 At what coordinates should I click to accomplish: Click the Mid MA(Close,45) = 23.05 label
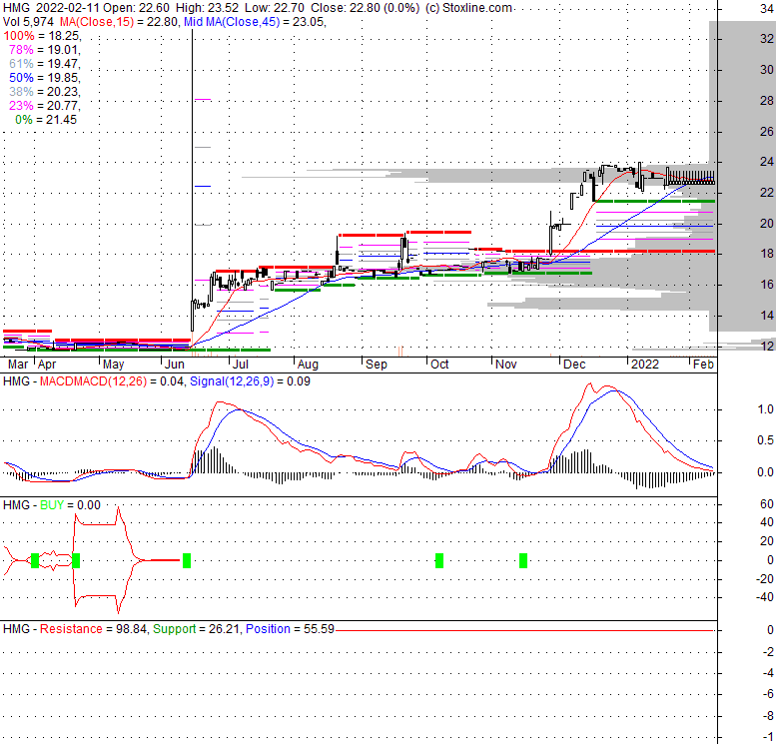tap(255, 22)
